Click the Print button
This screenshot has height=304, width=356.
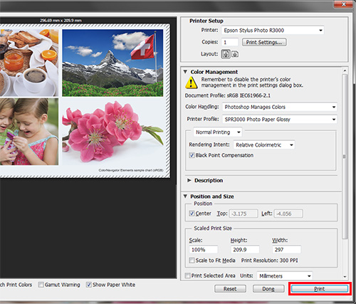[320, 289]
